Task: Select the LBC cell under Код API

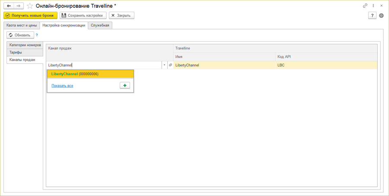Action: tap(326, 65)
